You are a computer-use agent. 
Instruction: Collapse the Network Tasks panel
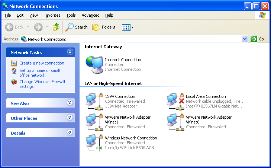coord(70,52)
